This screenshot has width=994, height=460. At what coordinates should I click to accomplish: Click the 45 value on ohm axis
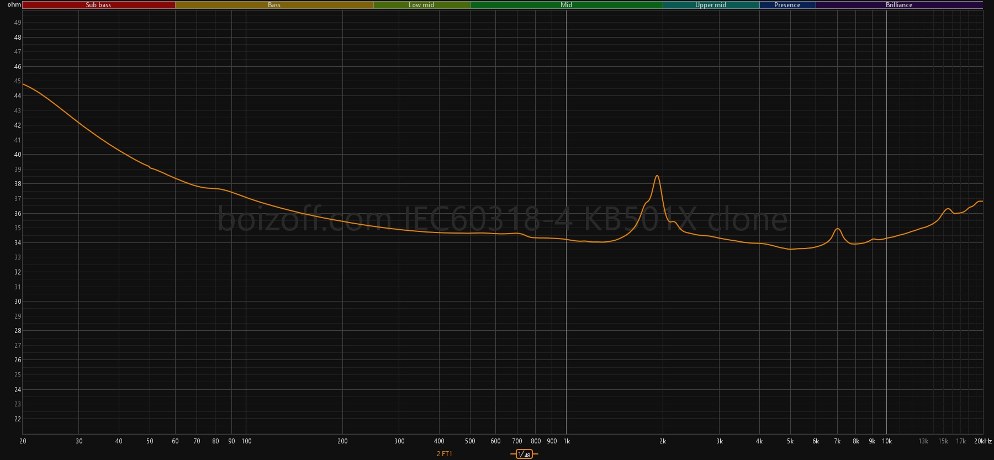click(x=18, y=81)
